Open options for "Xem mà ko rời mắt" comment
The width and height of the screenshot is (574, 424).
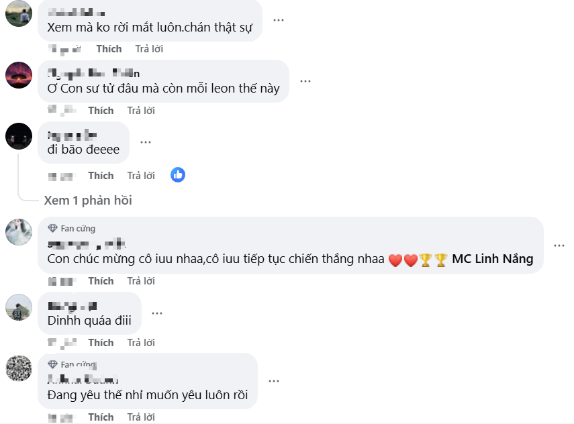278,19
